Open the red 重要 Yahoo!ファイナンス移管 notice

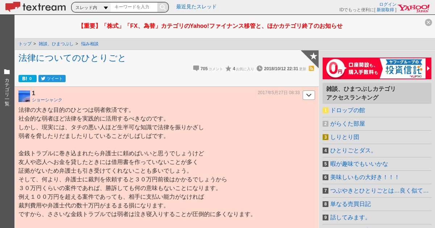click(x=211, y=26)
